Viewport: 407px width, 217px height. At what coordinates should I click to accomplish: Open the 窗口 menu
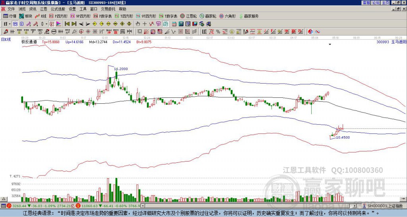pos(94,9)
